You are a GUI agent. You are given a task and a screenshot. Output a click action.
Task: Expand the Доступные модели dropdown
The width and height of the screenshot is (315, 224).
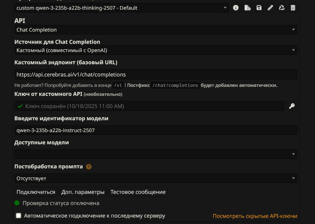(x=156, y=154)
